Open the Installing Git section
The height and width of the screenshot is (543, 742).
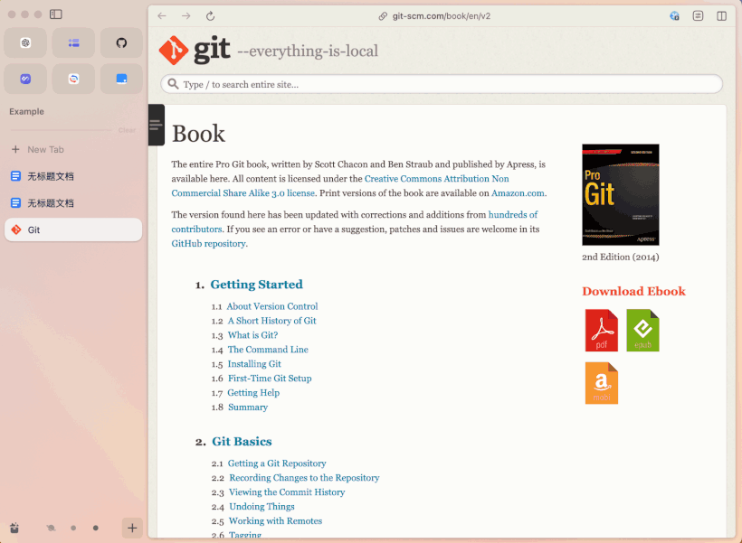click(x=254, y=364)
